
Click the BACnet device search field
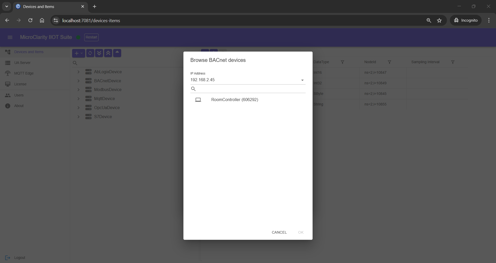pos(250,89)
